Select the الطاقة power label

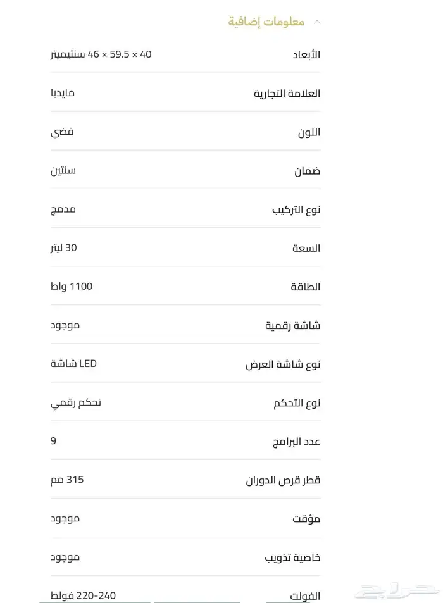pos(306,287)
